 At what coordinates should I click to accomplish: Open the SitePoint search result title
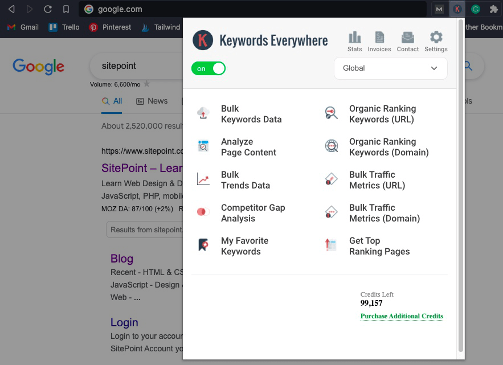(x=142, y=168)
